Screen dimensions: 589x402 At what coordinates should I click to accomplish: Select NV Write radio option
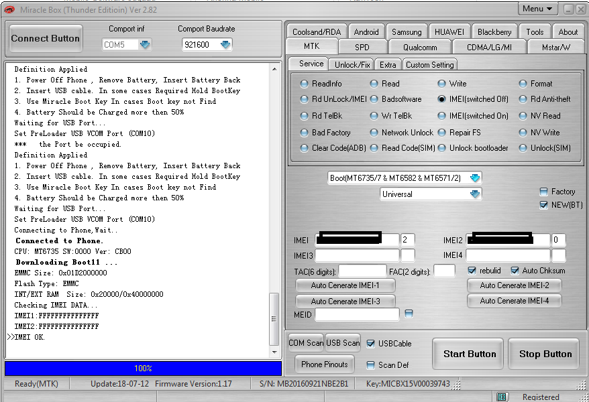(x=523, y=133)
